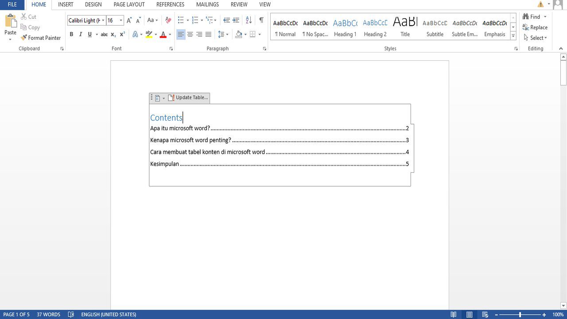The image size is (567, 319).
Task: Click the Kesimpulan table of contents entry
Action: pyautogui.click(x=165, y=164)
